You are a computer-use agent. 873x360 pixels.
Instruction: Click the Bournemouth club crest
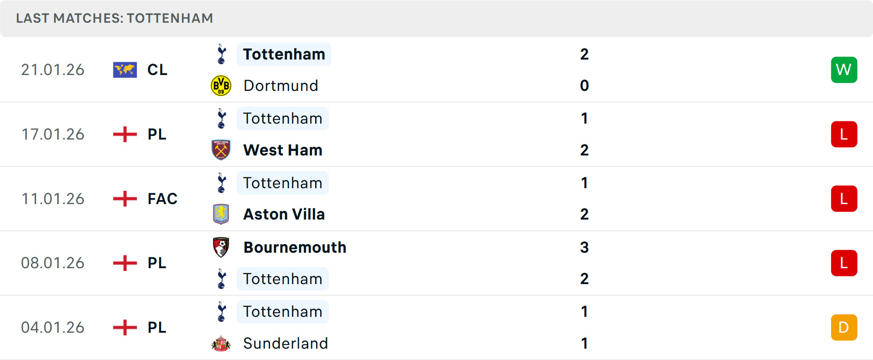[x=221, y=247]
